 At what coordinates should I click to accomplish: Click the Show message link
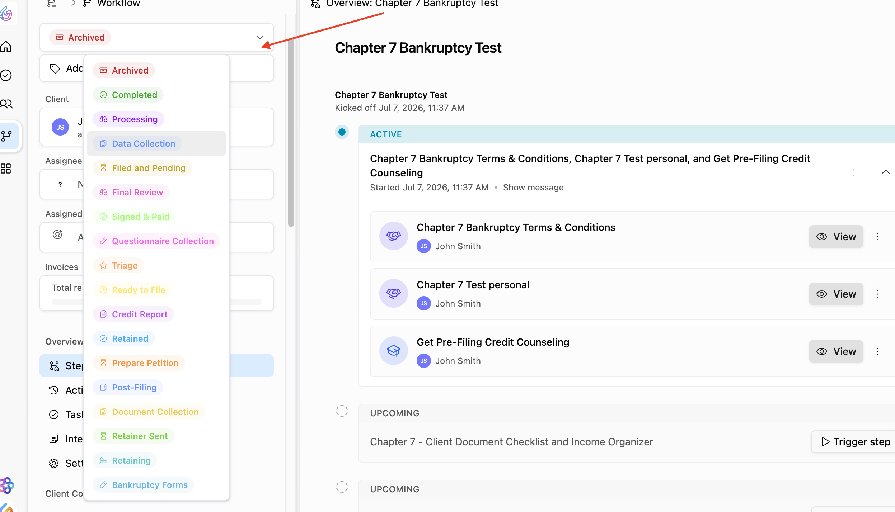[x=533, y=188]
